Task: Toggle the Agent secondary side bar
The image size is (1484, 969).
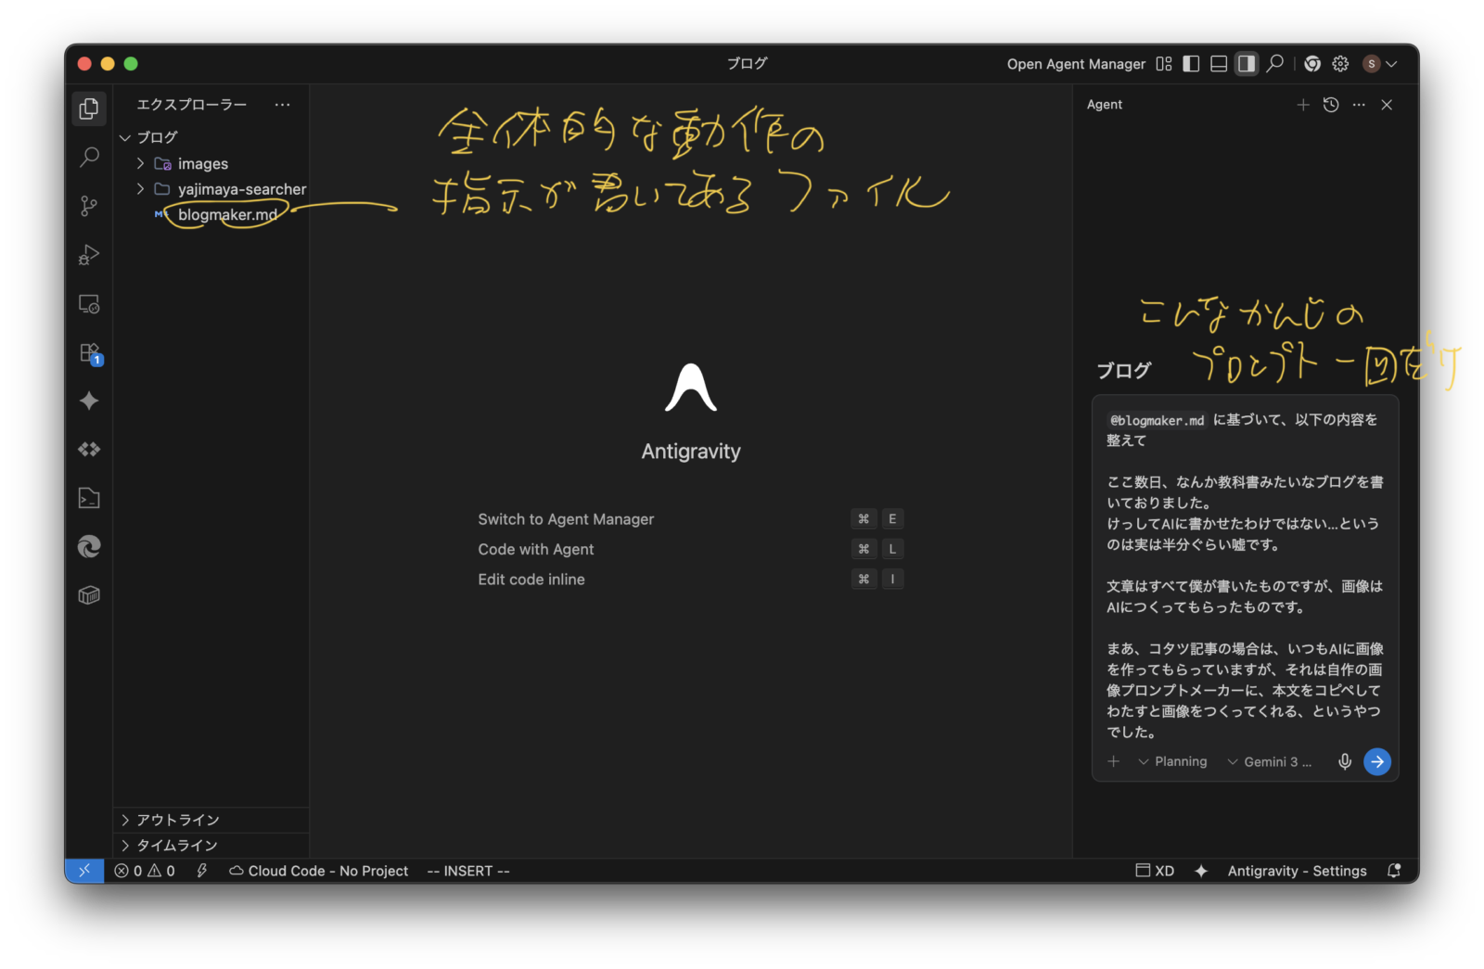Action: coord(1247,64)
